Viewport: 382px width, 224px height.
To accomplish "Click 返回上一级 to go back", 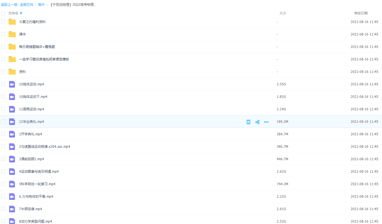I will click(x=9, y=5).
